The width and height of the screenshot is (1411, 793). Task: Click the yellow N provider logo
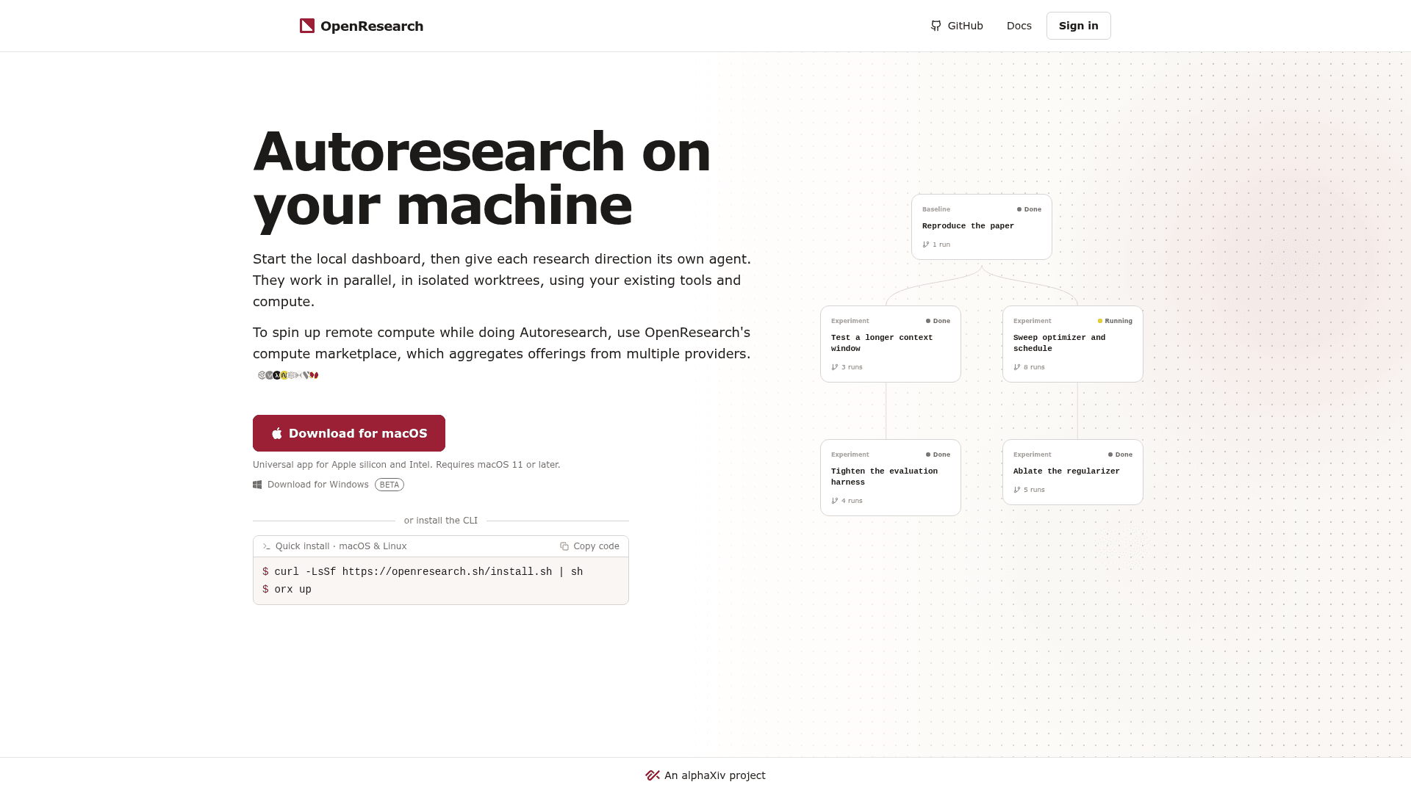284,375
